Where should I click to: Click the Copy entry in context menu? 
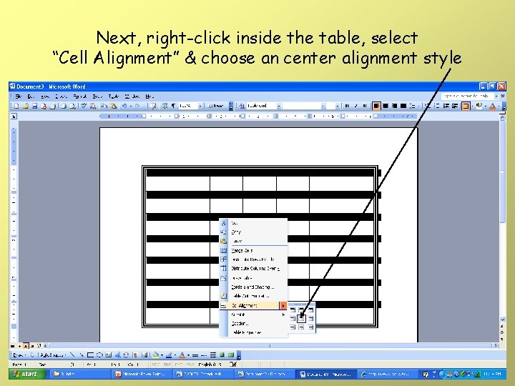click(x=253, y=232)
